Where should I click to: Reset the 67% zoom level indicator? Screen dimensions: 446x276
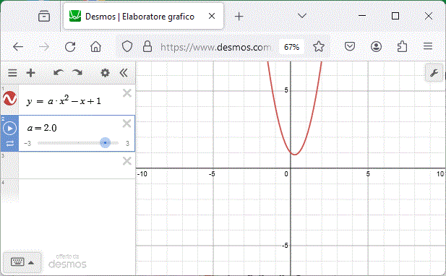tap(291, 47)
